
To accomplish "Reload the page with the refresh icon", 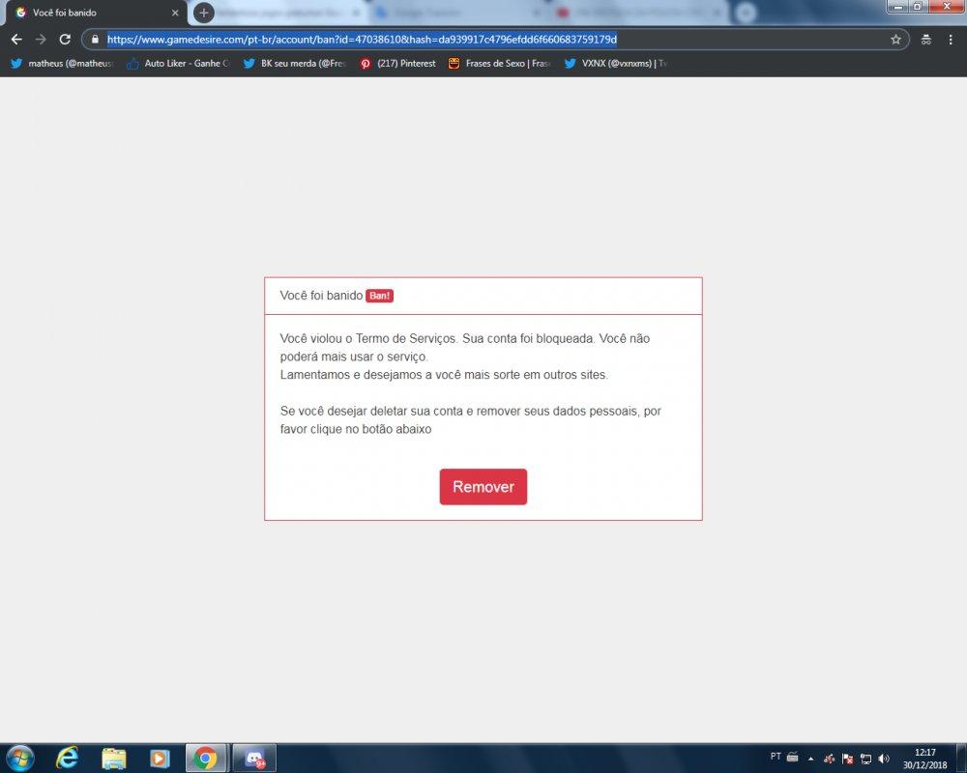I will click(65, 40).
